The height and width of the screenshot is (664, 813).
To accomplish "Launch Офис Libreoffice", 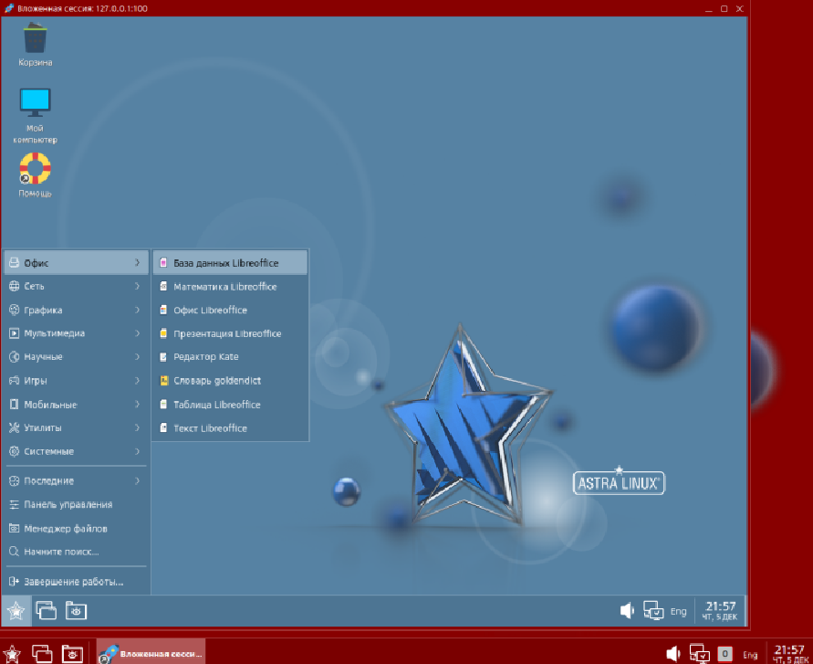I will click(x=230, y=310).
